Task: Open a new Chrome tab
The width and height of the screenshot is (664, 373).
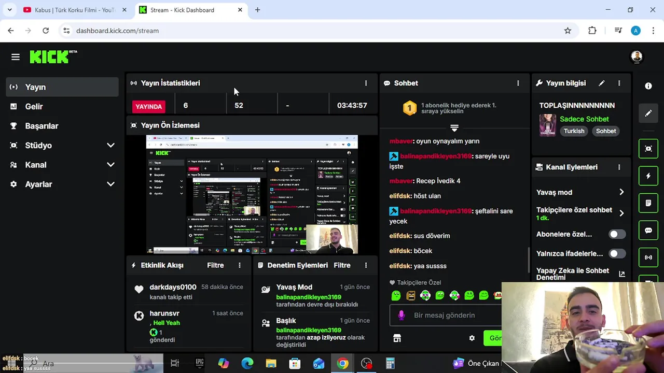Action: point(257,10)
